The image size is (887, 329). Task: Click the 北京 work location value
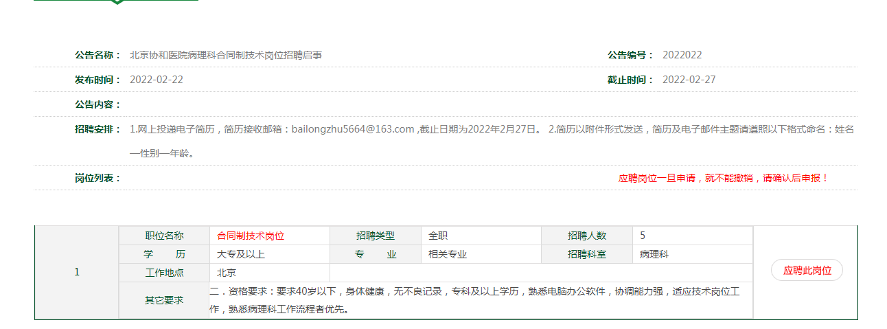[227, 273]
